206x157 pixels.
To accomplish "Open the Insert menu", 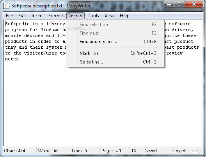I will pos(37,16).
